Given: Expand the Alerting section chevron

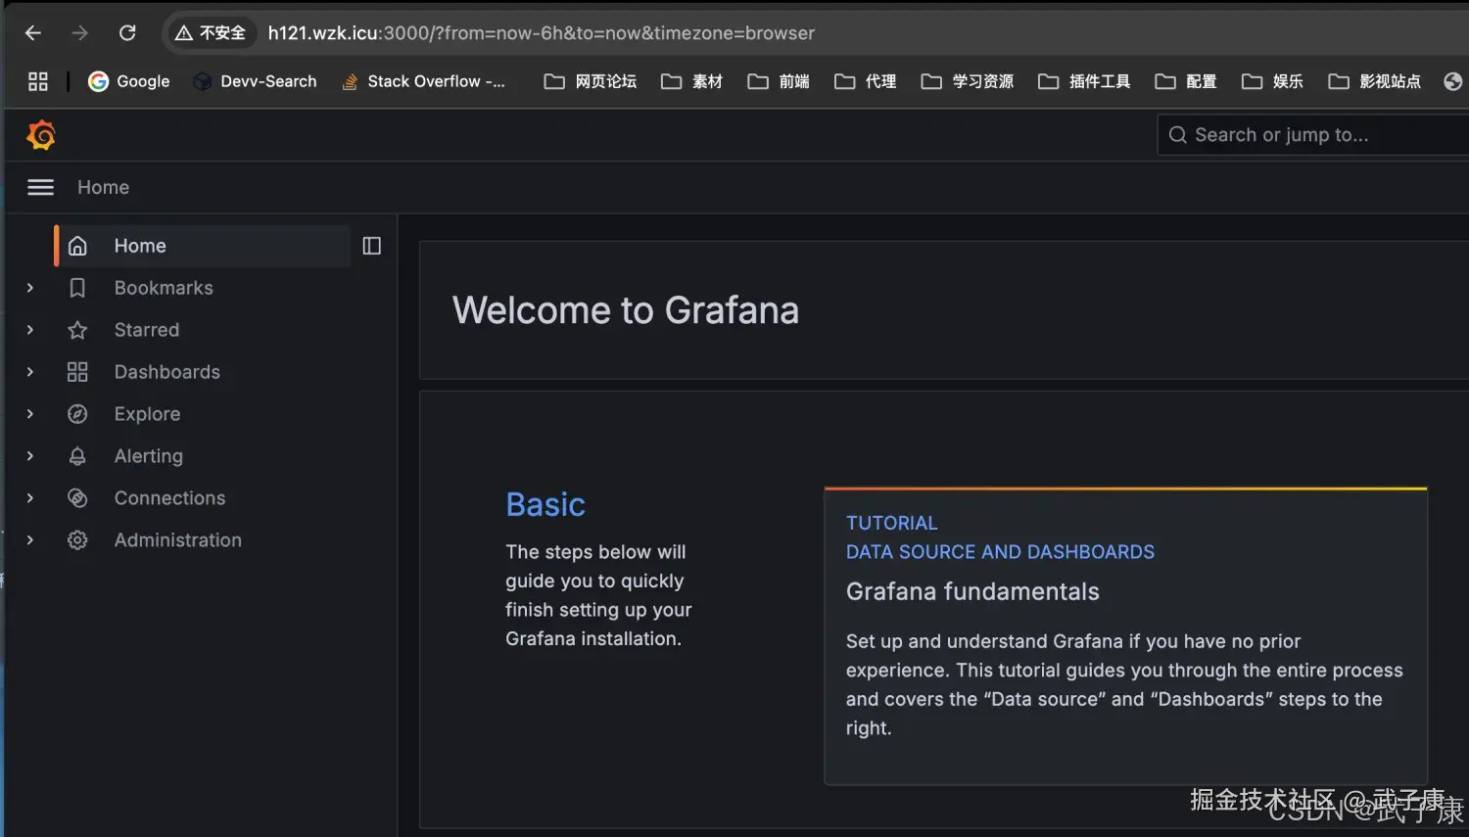Looking at the screenshot, I should point(29,455).
